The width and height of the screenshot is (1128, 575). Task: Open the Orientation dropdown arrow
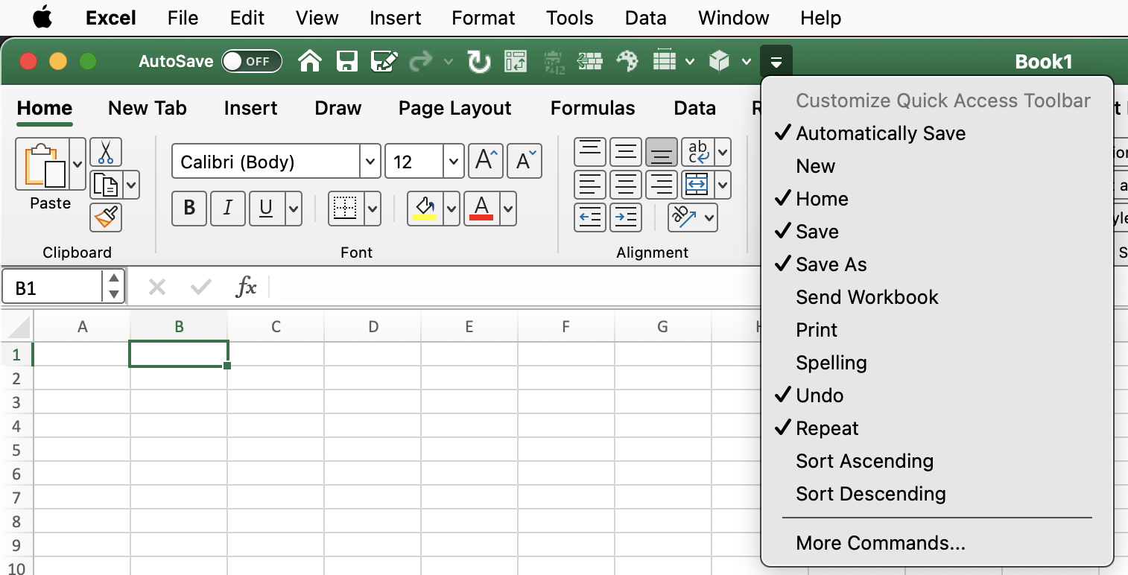point(709,217)
